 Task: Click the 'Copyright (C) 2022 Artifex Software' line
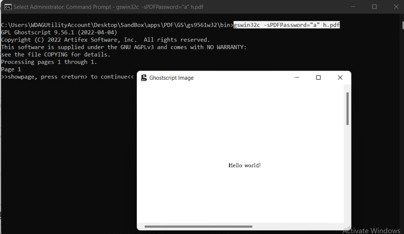pos(106,40)
